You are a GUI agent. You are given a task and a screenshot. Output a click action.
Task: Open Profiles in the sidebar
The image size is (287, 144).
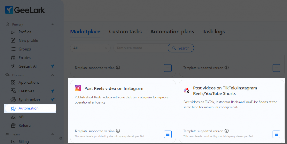[25, 32]
